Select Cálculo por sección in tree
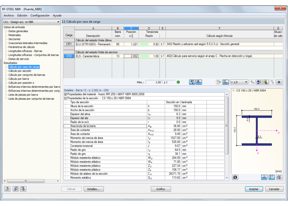 click(20, 71)
